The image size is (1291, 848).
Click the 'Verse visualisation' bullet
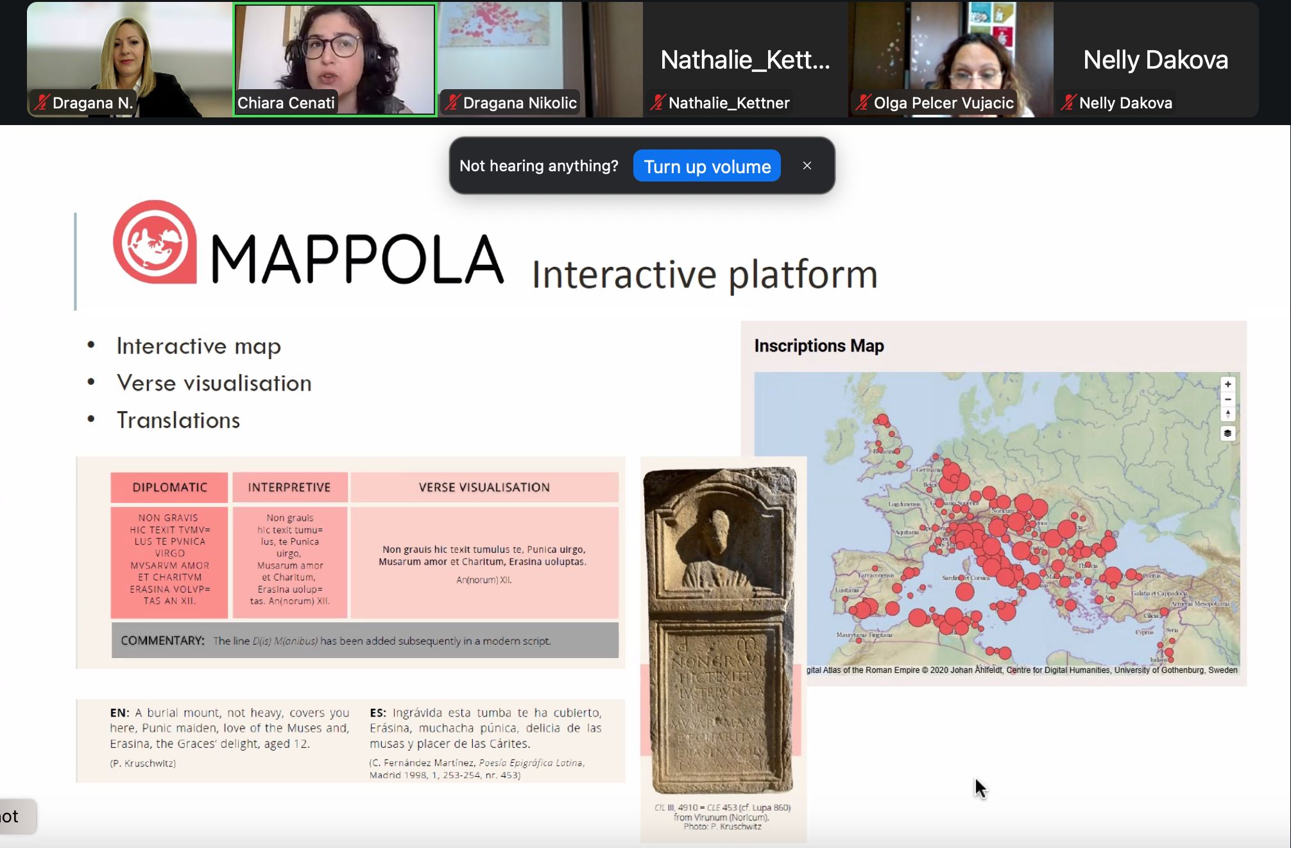[x=214, y=383]
